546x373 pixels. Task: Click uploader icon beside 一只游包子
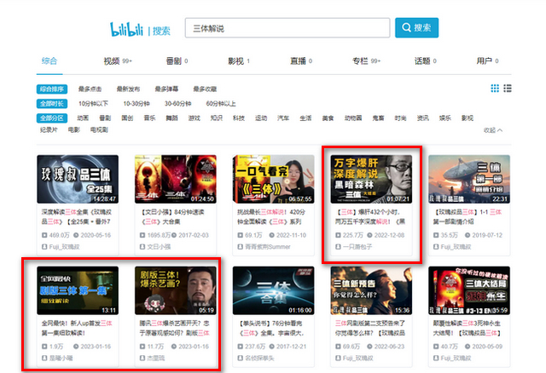coord(338,246)
